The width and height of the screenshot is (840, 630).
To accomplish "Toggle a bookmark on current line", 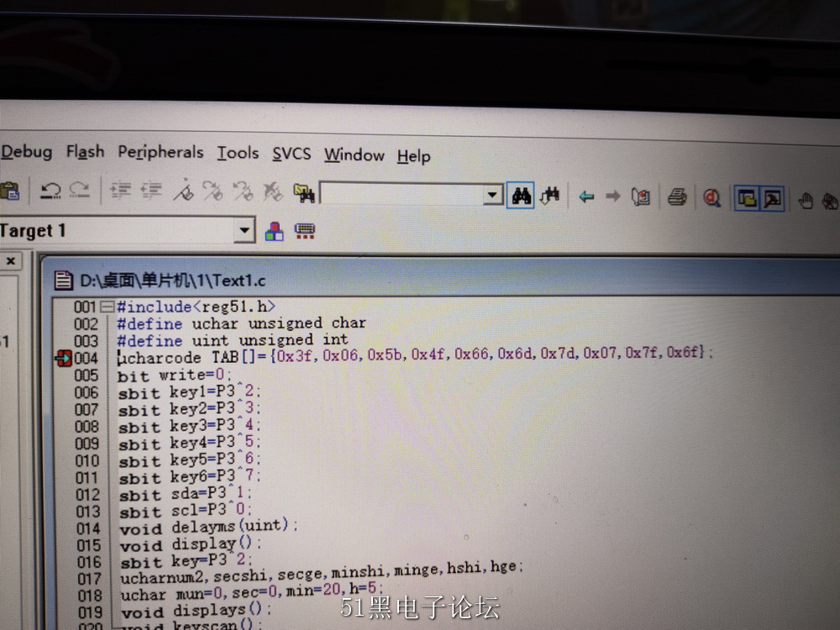I will 184,190.
